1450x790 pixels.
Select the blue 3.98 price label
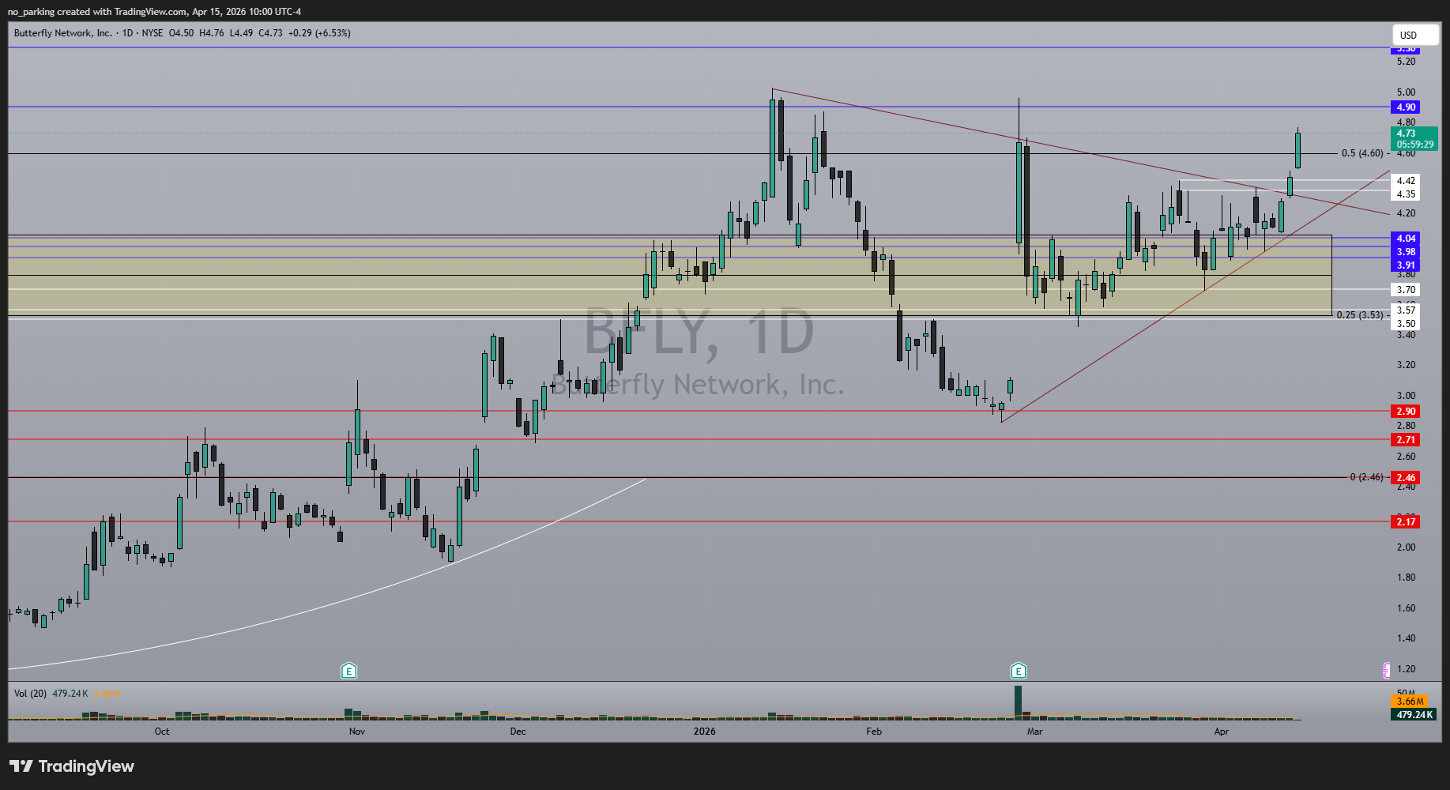point(1406,252)
